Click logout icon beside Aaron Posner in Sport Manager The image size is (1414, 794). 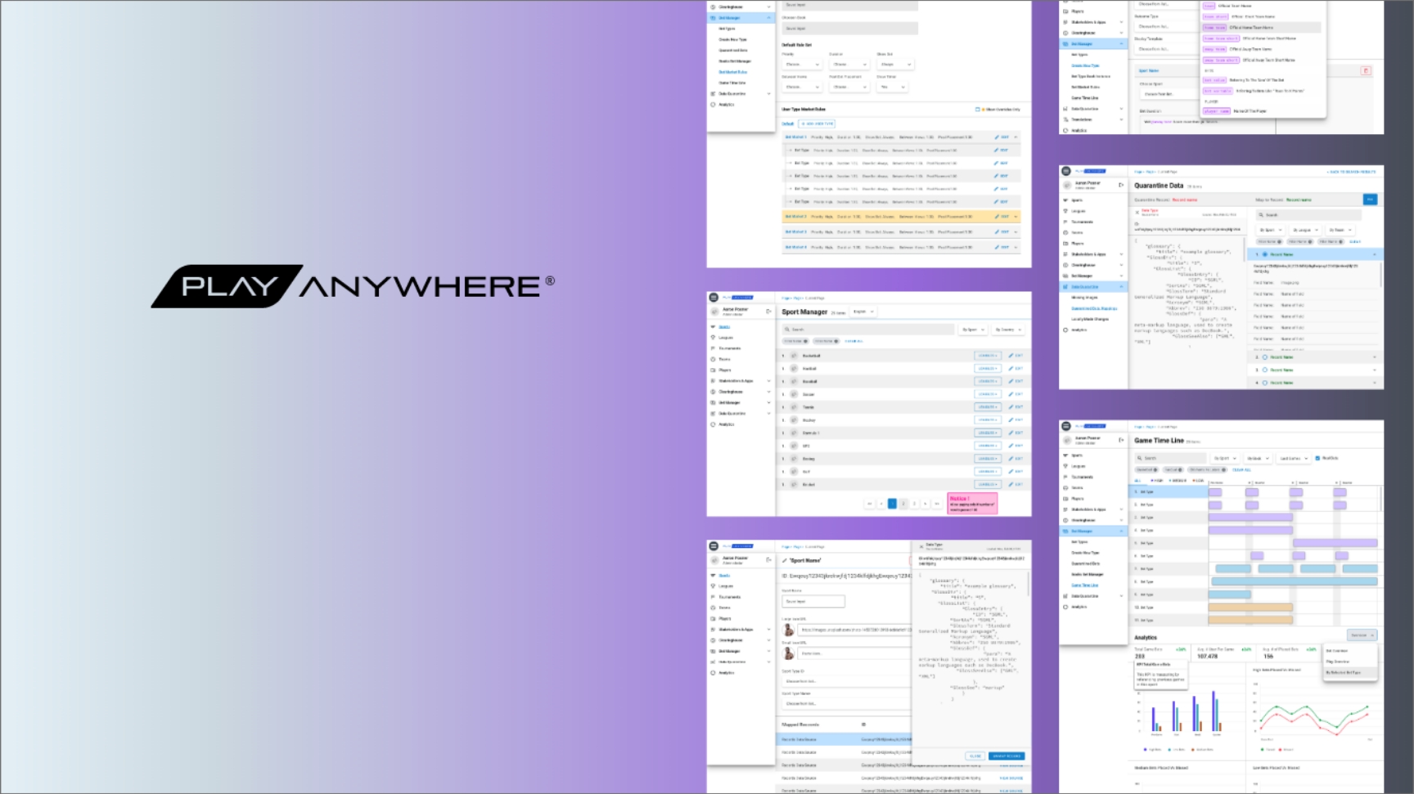point(768,311)
